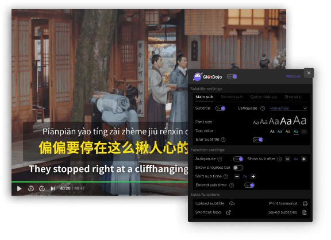Click help icon next to Blur Subtitle
Viewport: 331px width, 240px height.
(224, 140)
